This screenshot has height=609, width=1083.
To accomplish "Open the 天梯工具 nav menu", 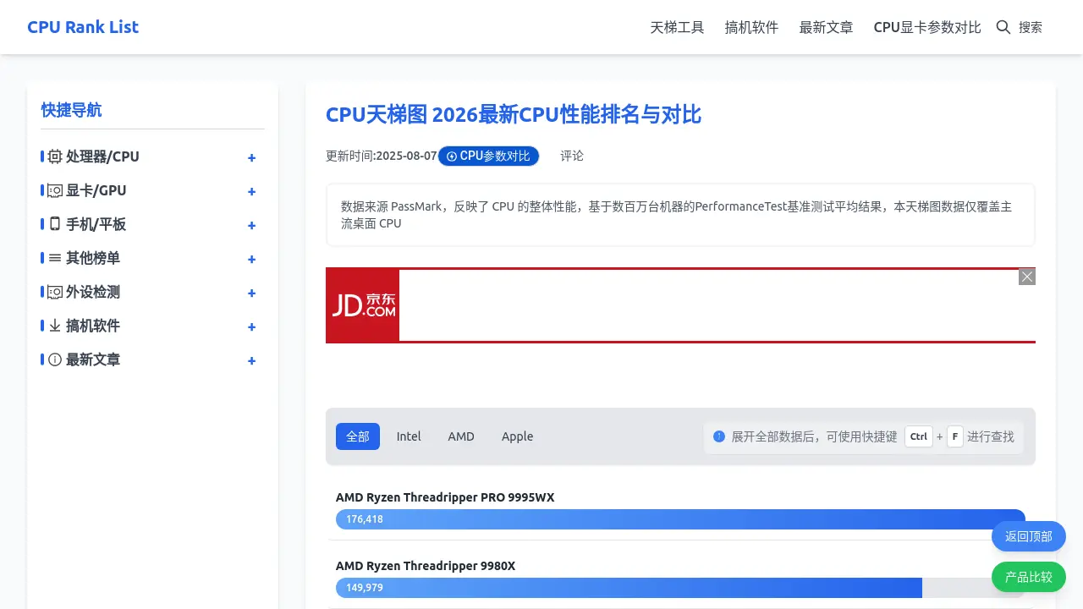I will 677,27.
